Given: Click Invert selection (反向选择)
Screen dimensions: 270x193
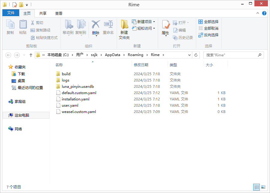Looking at the screenshot, I should click(208, 35).
